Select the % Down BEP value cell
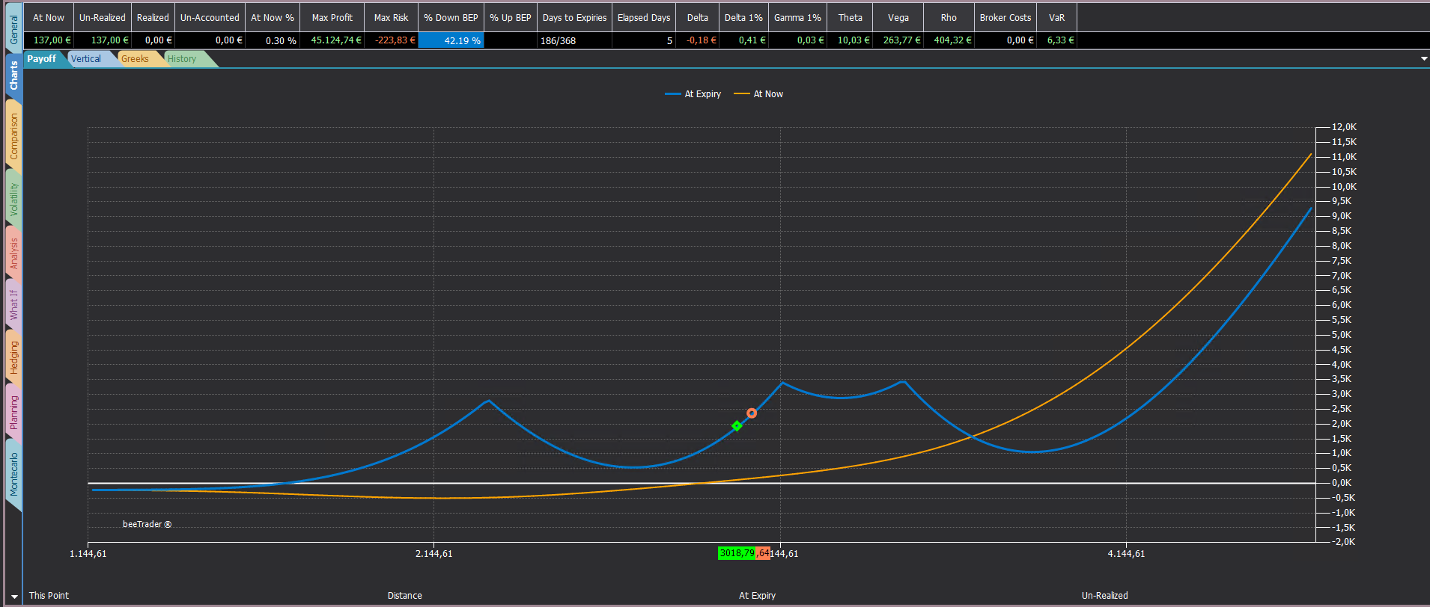Image resolution: width=1430 pixels, height=607 pixels. [451, 40]
